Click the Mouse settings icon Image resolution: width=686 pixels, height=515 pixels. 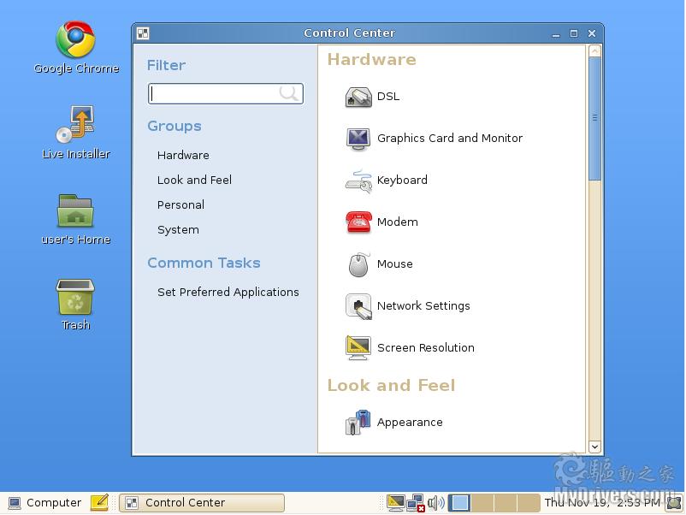[358, 264]
